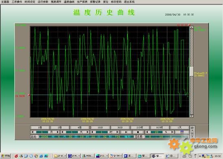Click the fifth quick launch icon
This screenshot has width=223, height=159.
[x=36, y=156]
